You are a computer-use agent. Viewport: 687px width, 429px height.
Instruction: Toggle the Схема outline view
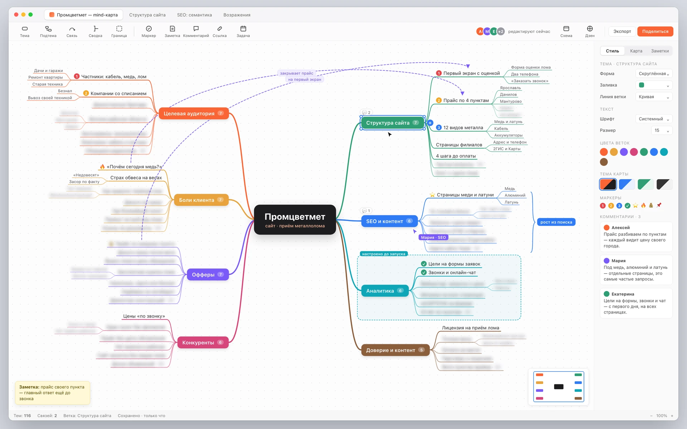[566, 31]
